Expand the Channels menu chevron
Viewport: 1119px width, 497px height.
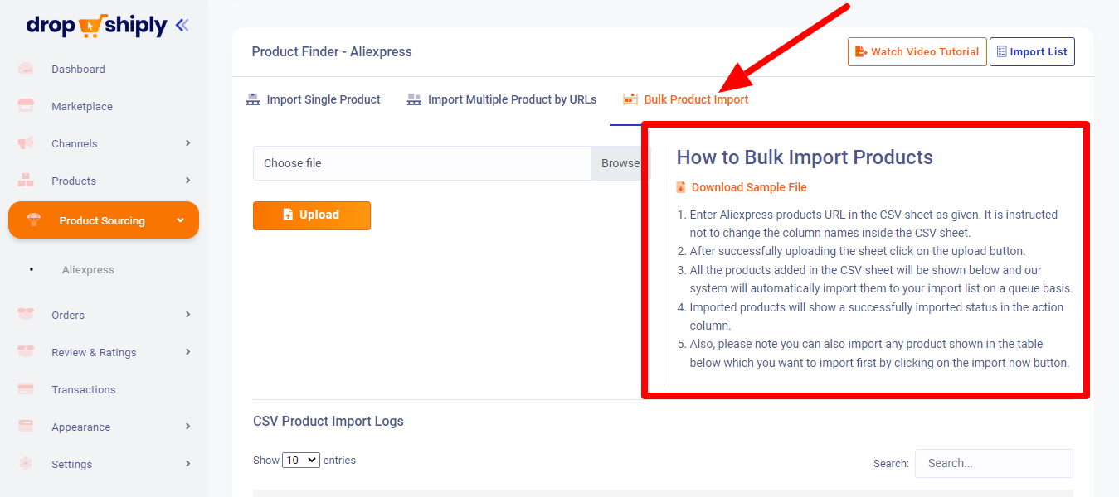(188, 143)
